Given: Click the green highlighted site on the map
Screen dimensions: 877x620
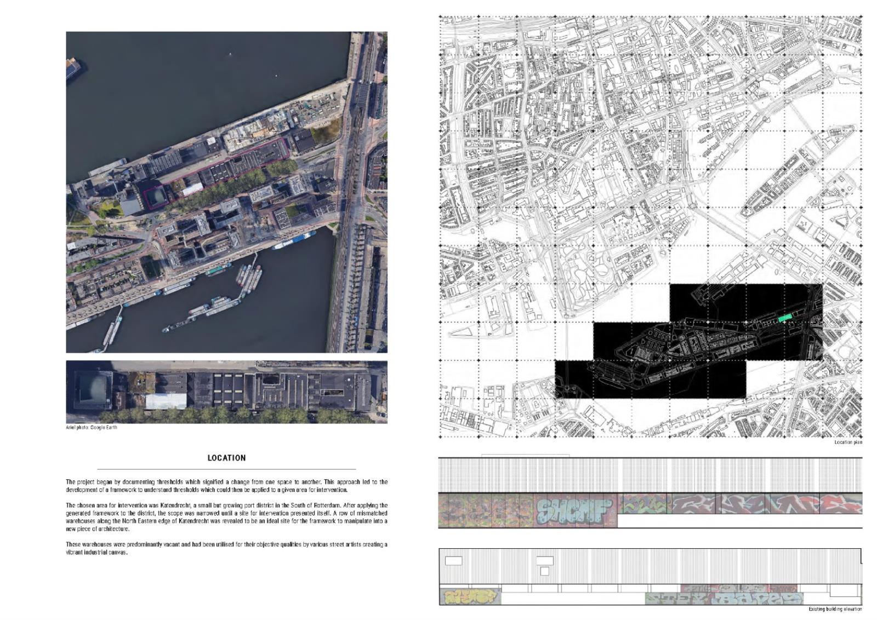Looking at the screenshot, I should click(x=785, y=318).
